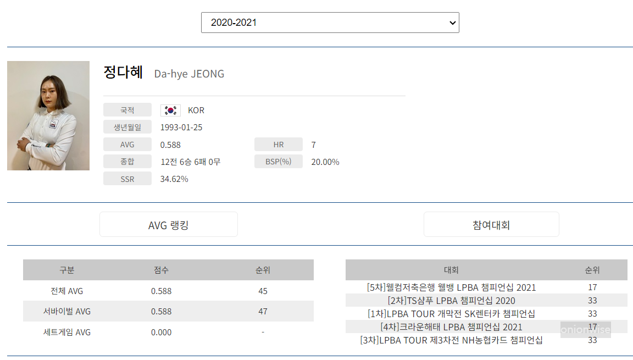This screenshot has width=633, height=360.
Task: Click the AVG label badge
Action: 127,144
